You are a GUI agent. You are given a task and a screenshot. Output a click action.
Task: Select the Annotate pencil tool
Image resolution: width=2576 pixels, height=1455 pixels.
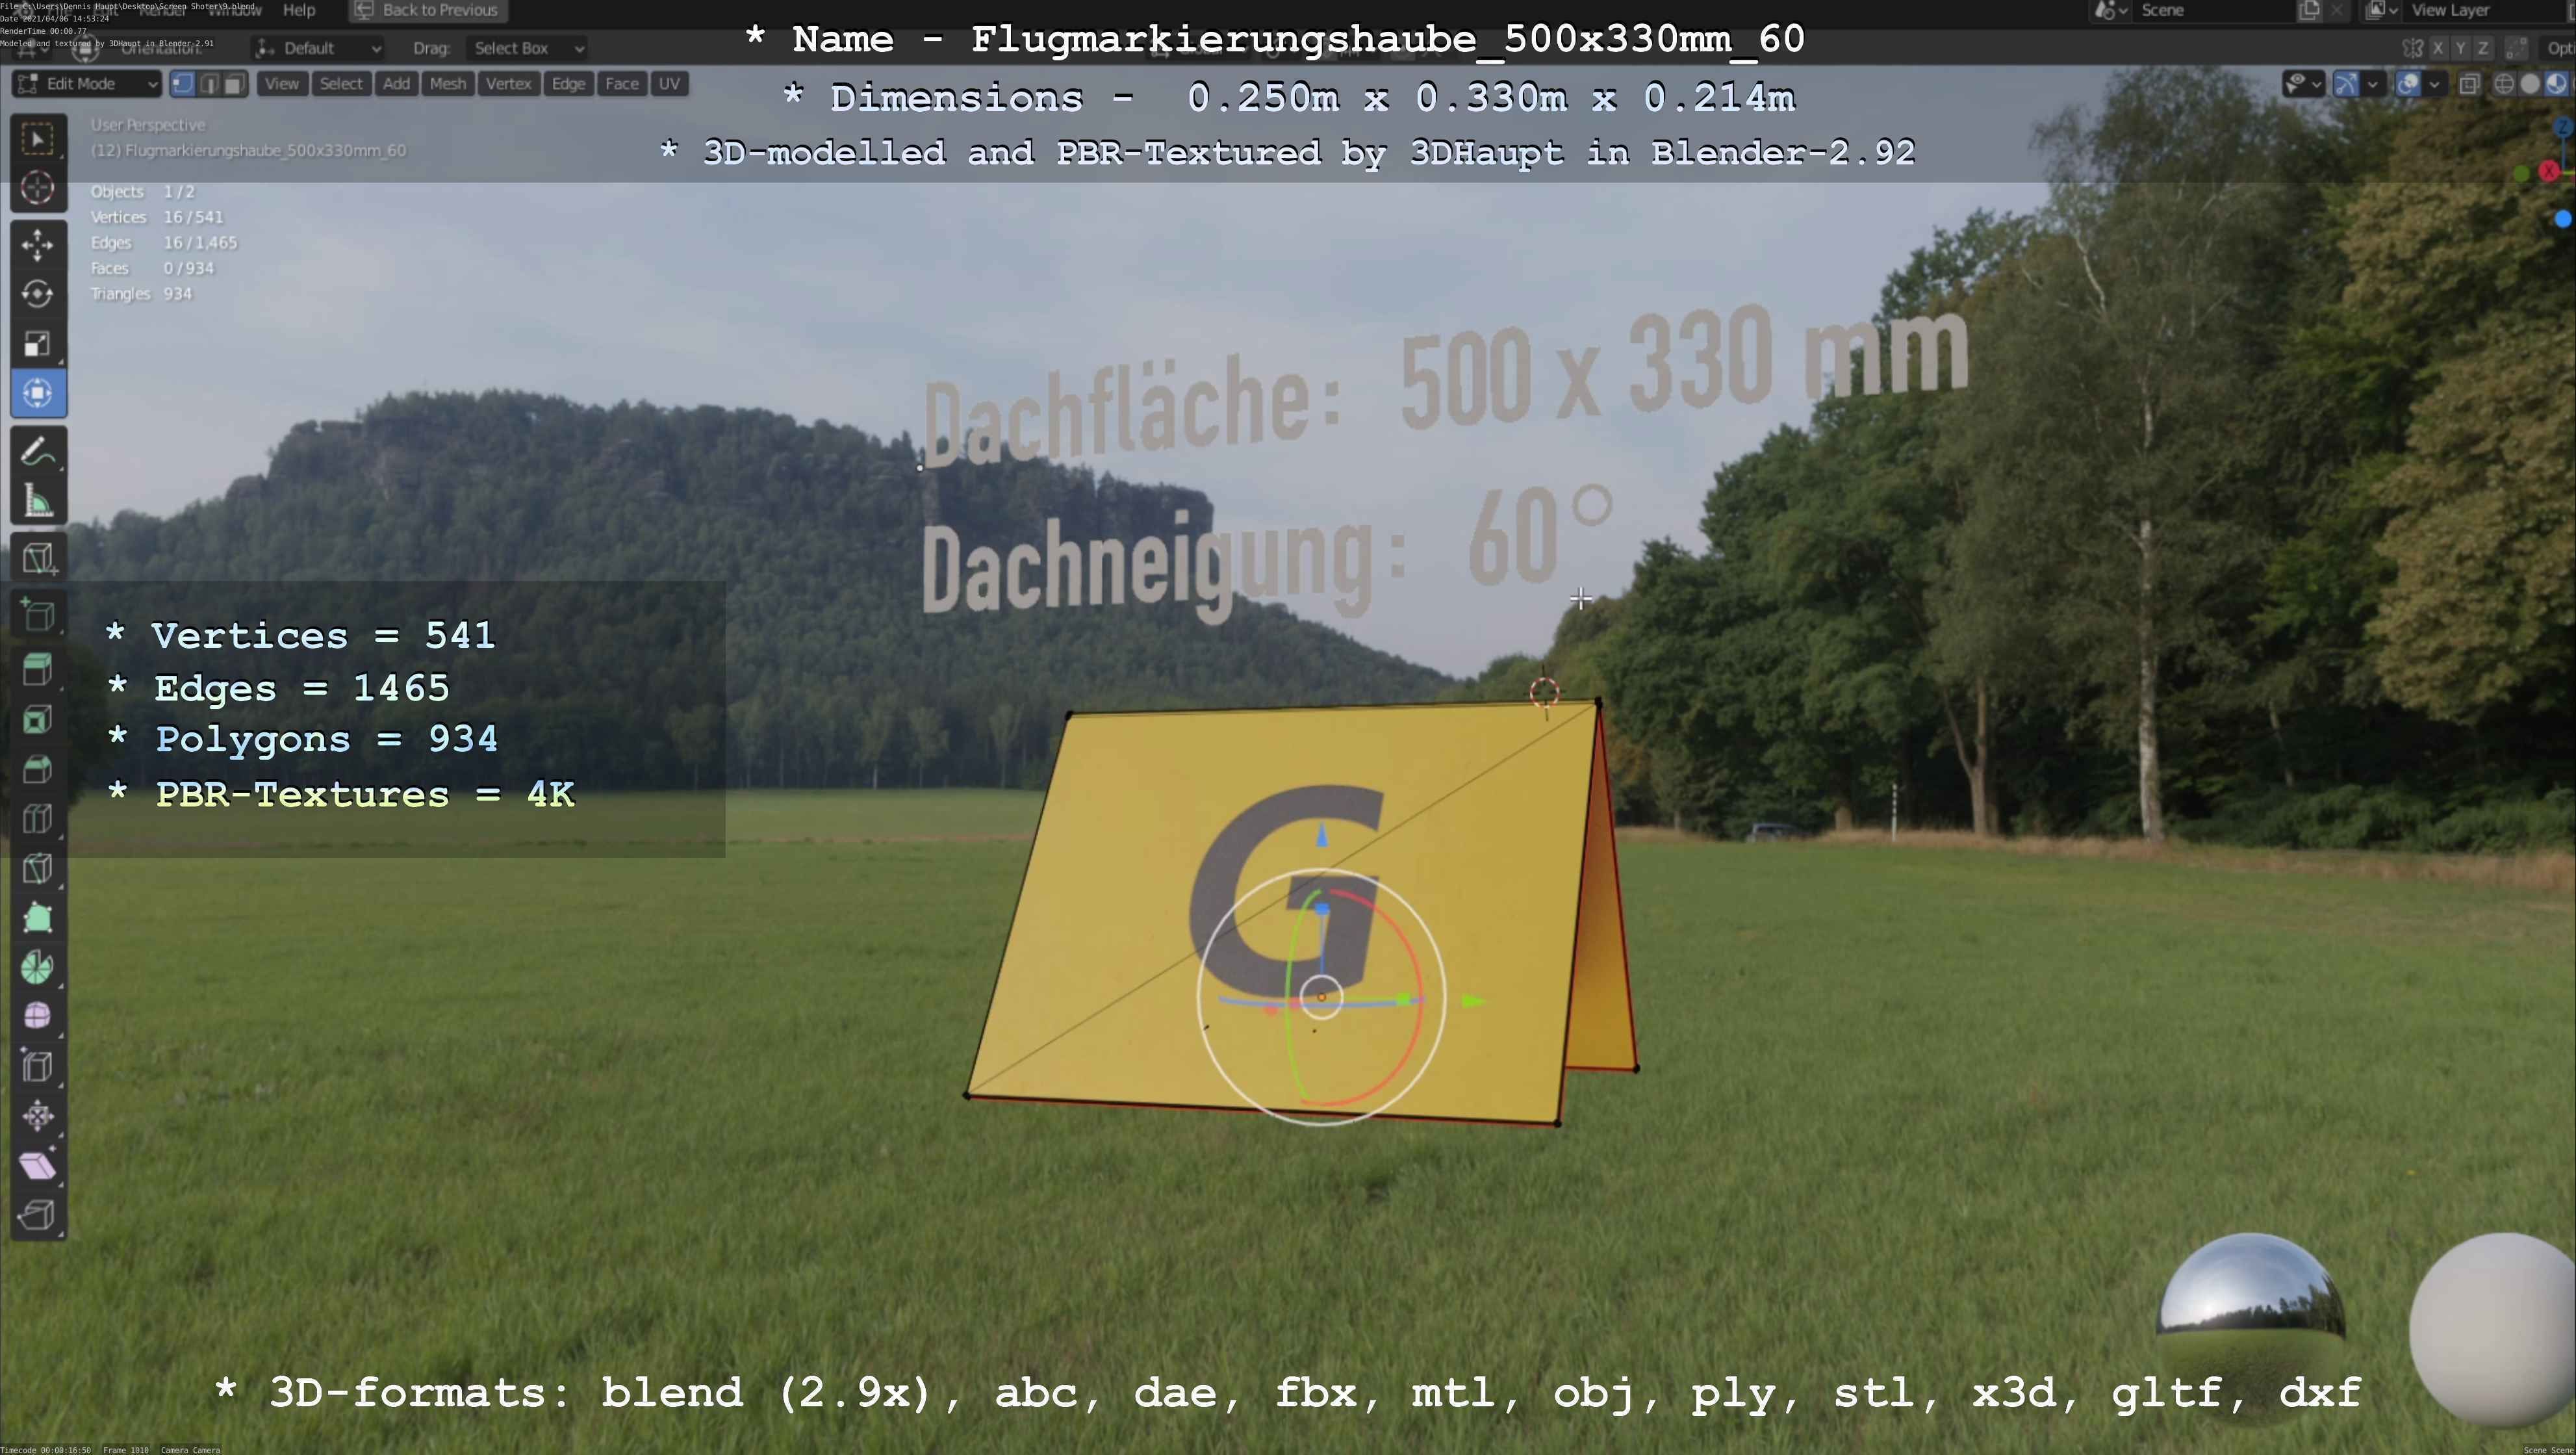point(38,451)
